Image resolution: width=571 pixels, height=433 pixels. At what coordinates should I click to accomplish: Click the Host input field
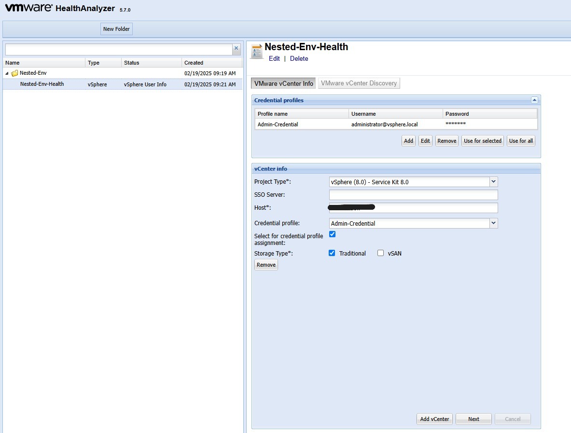(x=413, y=208)
